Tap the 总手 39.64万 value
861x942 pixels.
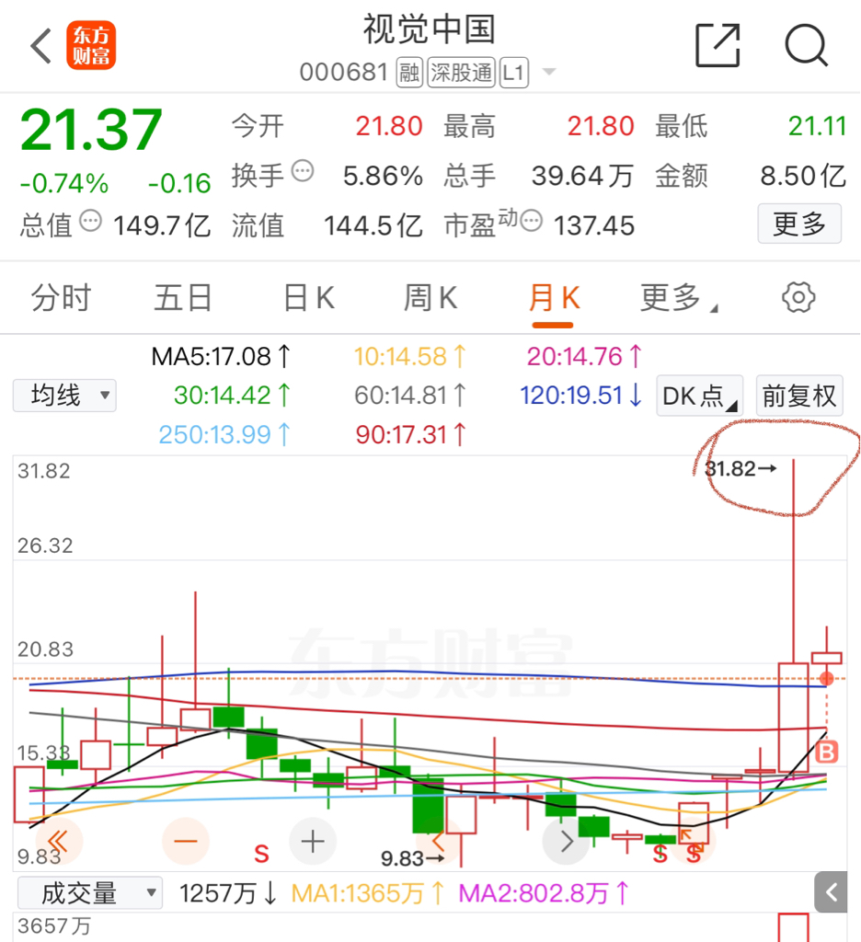click(582, 177)
